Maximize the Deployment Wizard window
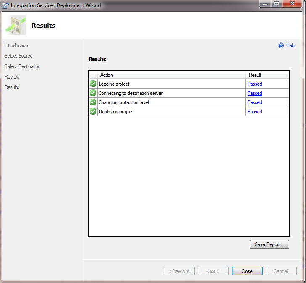Screen dimensions: 306x283 277,4
